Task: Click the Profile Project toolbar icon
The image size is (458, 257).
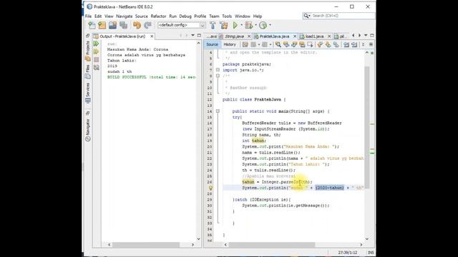Action: pos(263,26)
